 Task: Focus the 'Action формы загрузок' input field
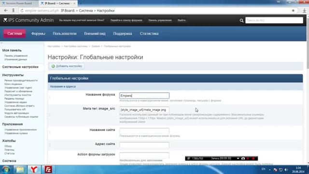(144, 155)
